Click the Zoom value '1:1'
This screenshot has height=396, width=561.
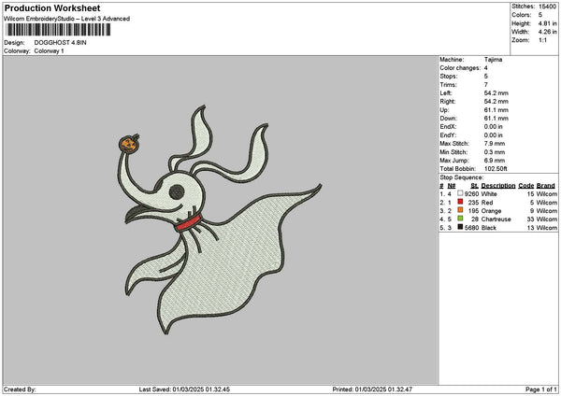click(x=542, y=40)
